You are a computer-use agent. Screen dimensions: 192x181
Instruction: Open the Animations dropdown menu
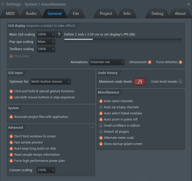tap(107, 62)
